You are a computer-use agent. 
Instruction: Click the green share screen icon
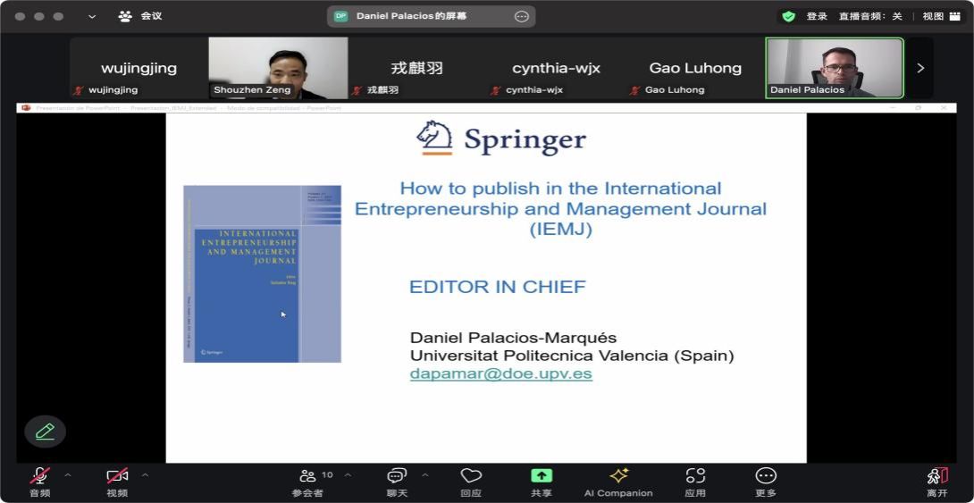coord(542,476)
